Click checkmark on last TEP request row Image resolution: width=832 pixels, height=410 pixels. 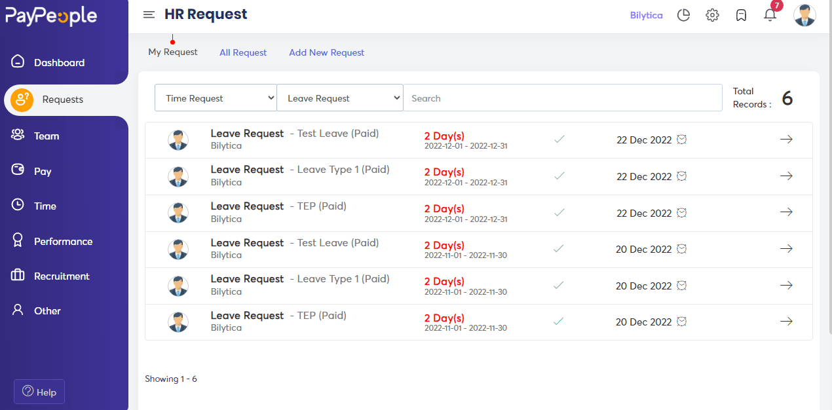point(559,322)
